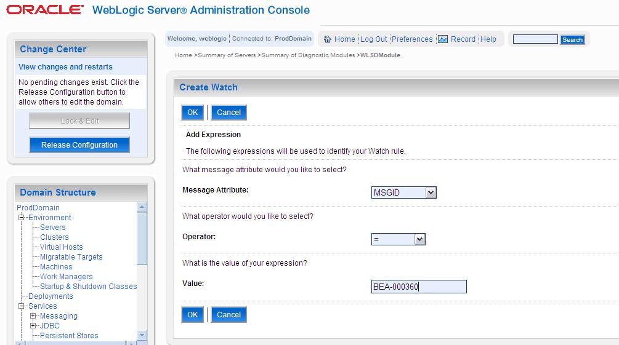This screenshot has width=619, height=345.
Task: Select Servers in Domain Structure
Action: 52,227
